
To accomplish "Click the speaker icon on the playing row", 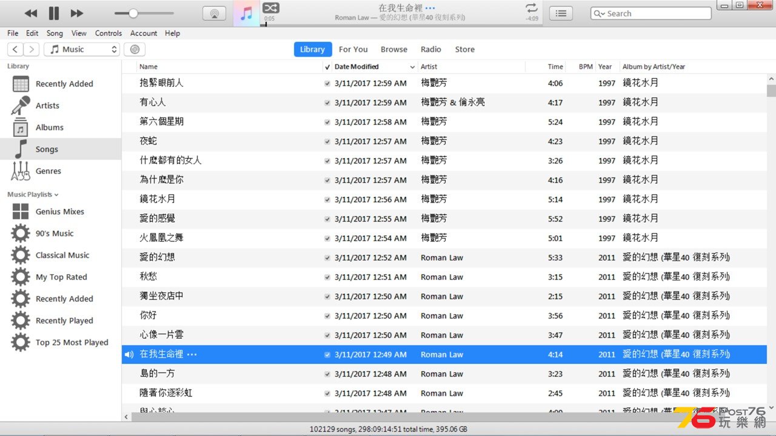I will [x=129, y=355].
